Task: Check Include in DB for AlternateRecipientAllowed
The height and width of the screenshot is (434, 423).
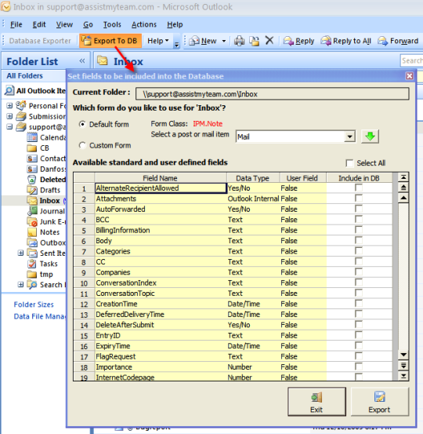Action: tap(359, 188)
